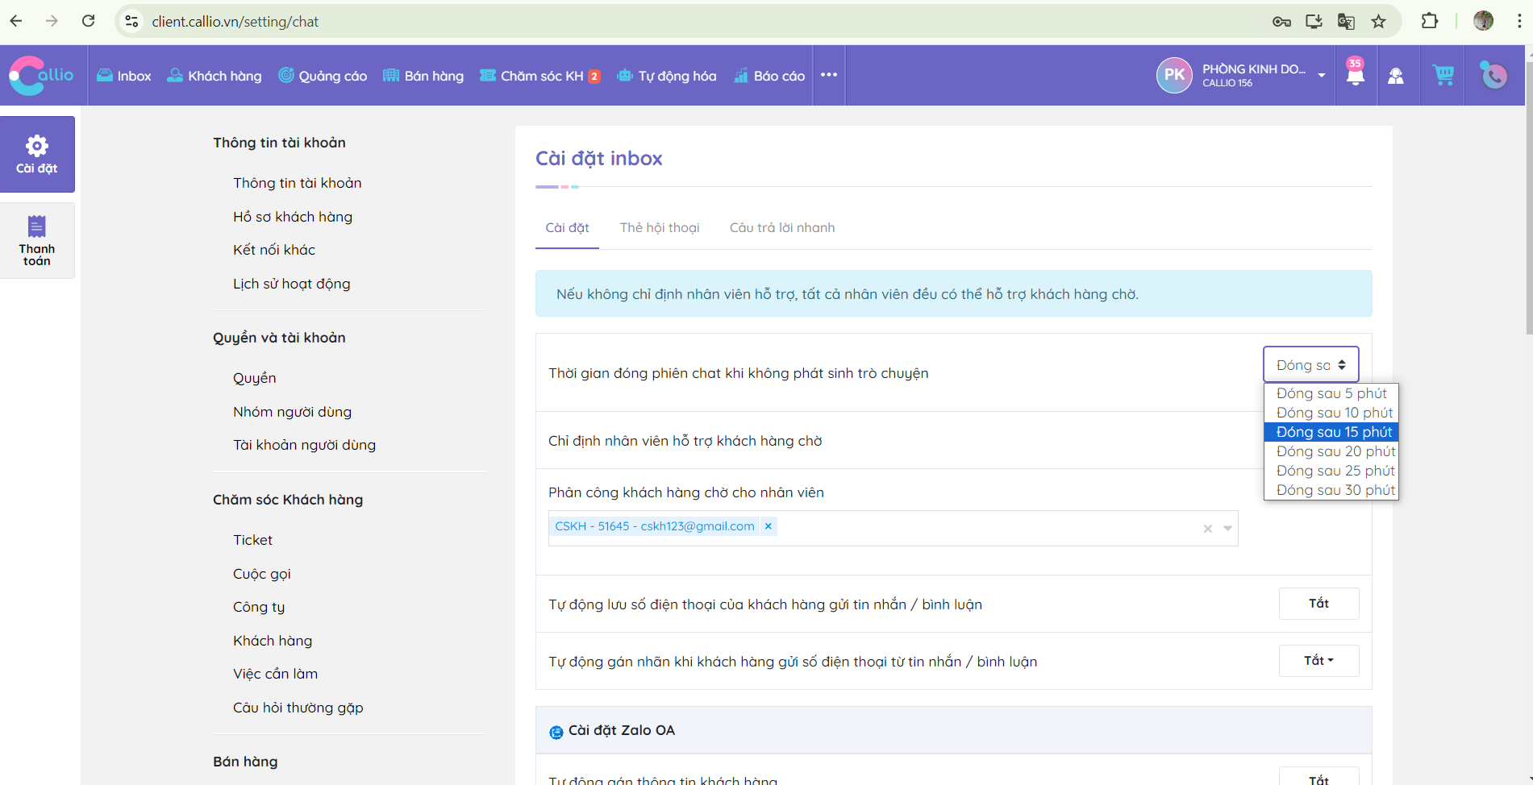Open Lịch sử hoạt động
1533x785 pixels.
coord(292,284)
